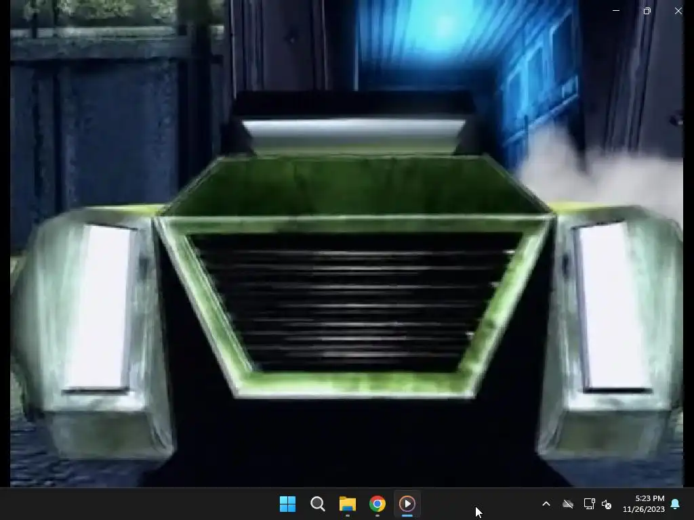The width and height of the screenshot is (694, 520).
Task: Click the muted volume tray icon
Action: (607, 504)
